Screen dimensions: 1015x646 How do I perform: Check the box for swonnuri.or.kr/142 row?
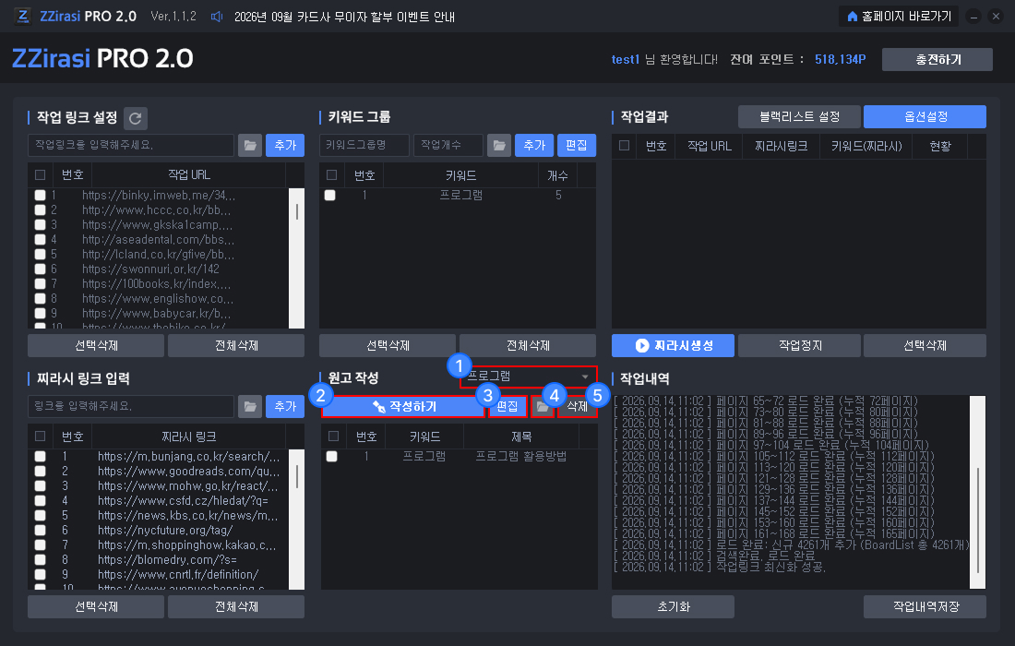[40, 269]
